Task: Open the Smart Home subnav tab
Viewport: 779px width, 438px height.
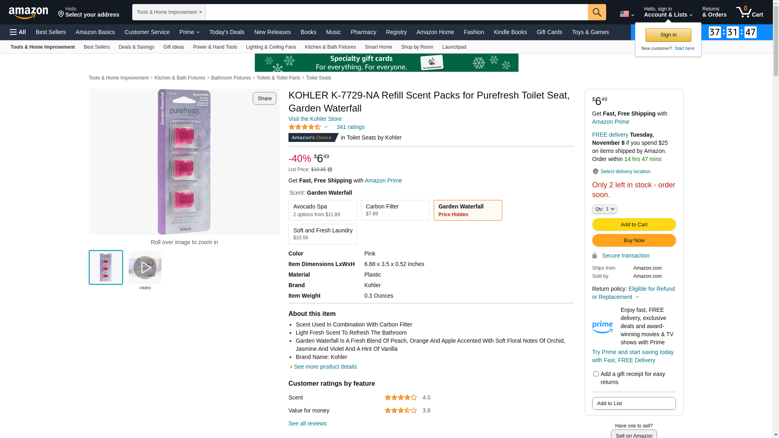Action: pos(378,47)
